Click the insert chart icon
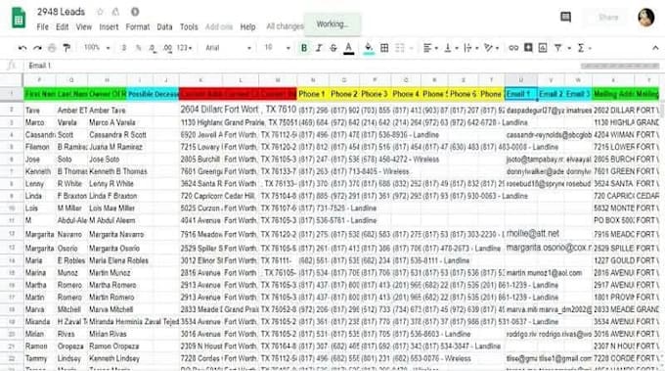665x371 pixels. pos(543,48)
